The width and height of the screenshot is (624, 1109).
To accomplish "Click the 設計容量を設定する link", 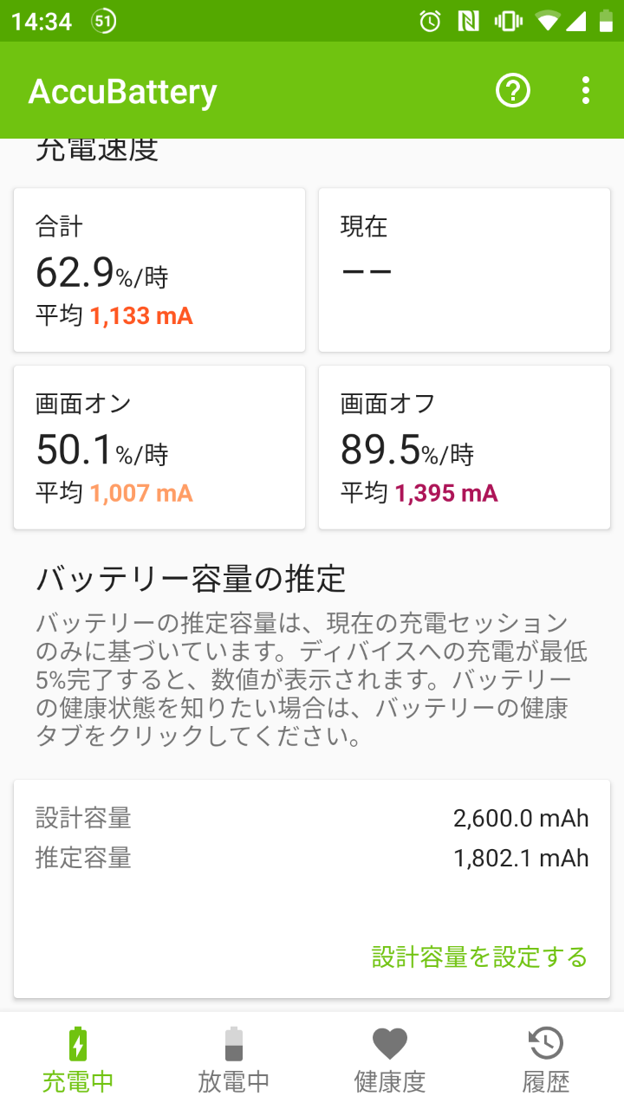I will tap(479, 957).
